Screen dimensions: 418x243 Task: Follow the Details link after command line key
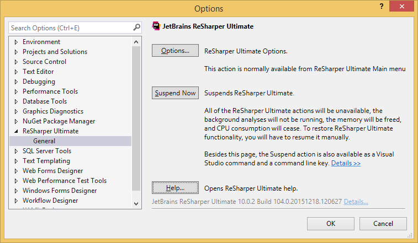click(346, 164)
